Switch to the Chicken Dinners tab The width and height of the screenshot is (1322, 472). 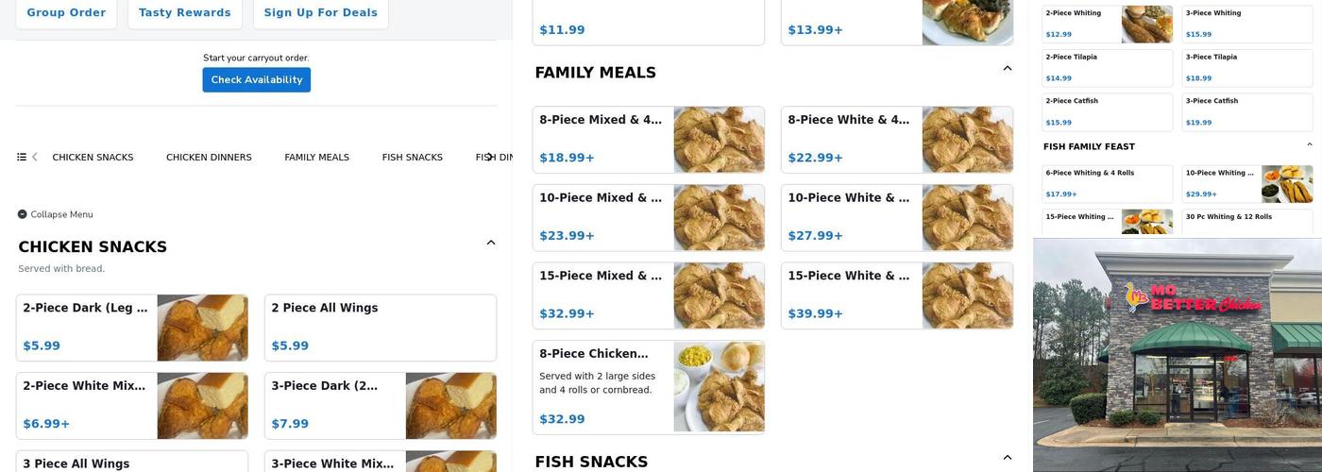(x=209, y=158)
